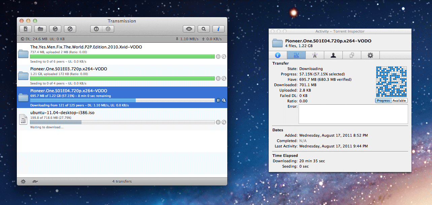Activate Quick Look eye icon in the toolbar
The image size is (432, 205).
pos(189,29)
